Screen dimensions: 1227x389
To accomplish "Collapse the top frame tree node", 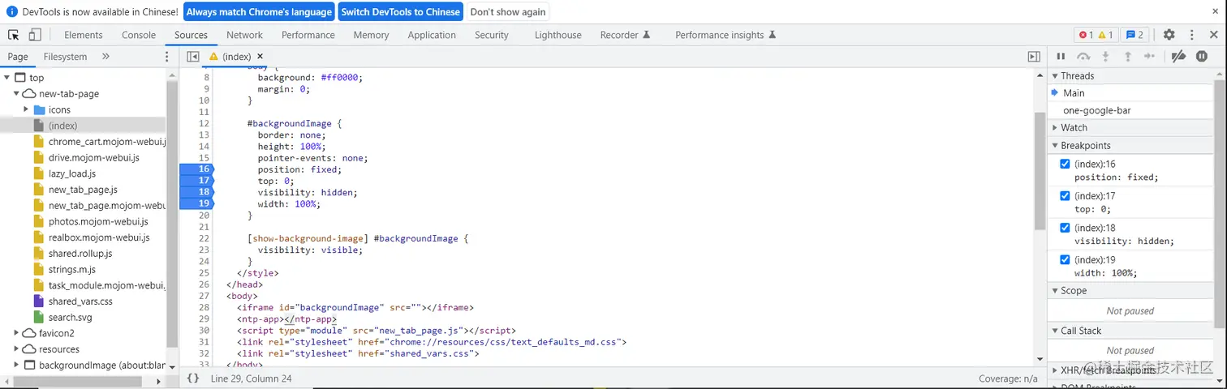I will [6, 78].
